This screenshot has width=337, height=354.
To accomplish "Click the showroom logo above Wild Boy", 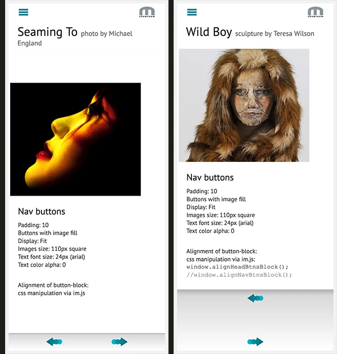I will pyautogui.click(x=316, y=12).
